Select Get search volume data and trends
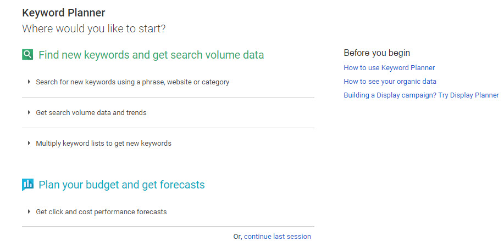Screen dimensions: 504x246 tap(91, 113)
